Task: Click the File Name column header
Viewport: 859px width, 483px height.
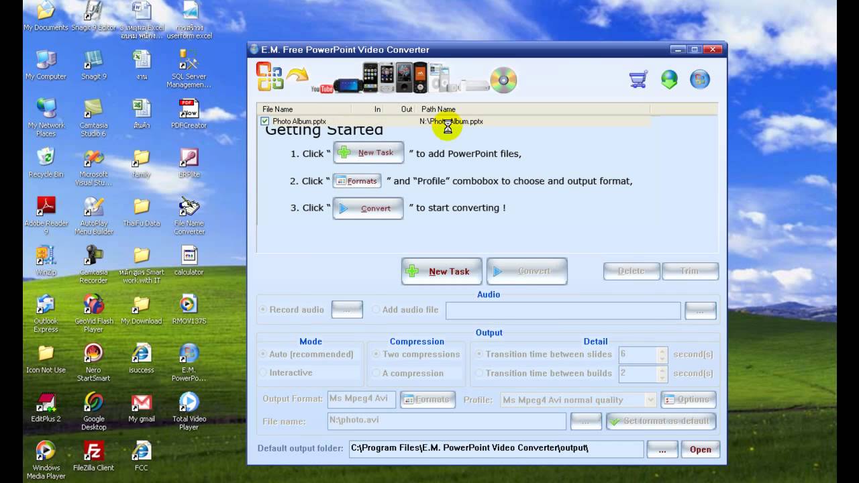Action: pyautogui.click(x=304, y=109)
